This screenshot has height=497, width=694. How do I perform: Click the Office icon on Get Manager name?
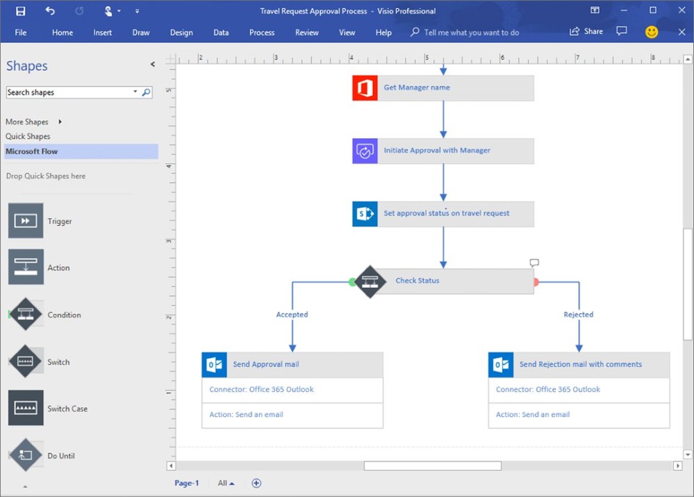(x=365, y=88)
